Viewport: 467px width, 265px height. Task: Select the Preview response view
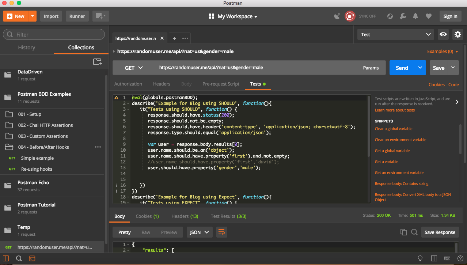[169, 232]
